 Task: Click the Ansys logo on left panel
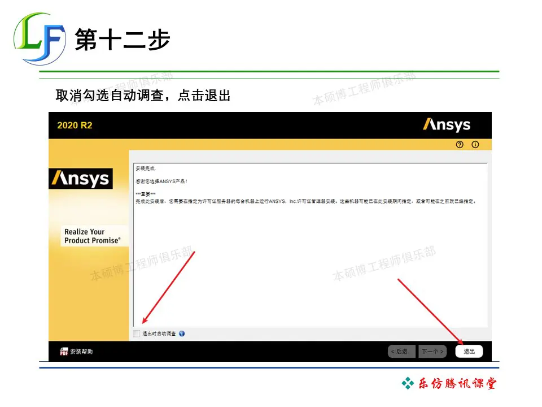81,179
